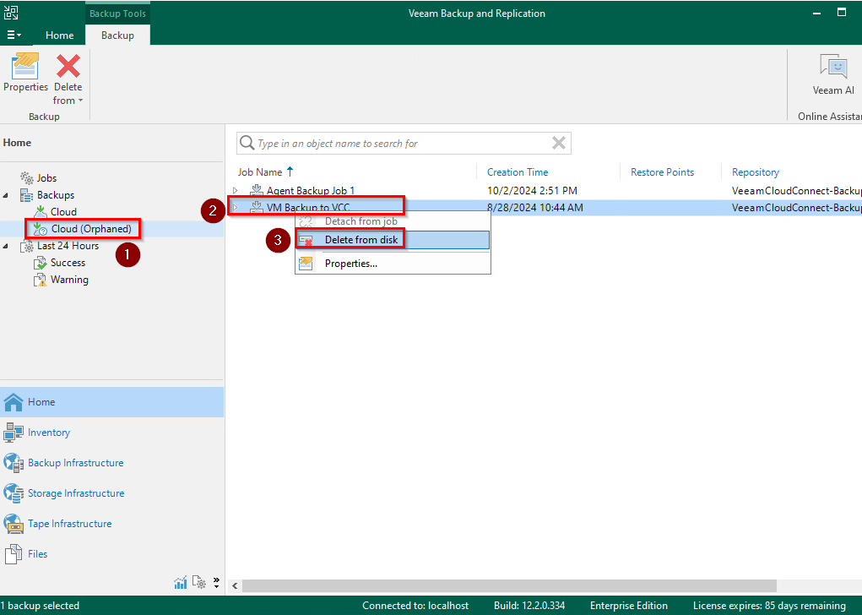
Task: Open the Inventory view
Action: point(111,433)
